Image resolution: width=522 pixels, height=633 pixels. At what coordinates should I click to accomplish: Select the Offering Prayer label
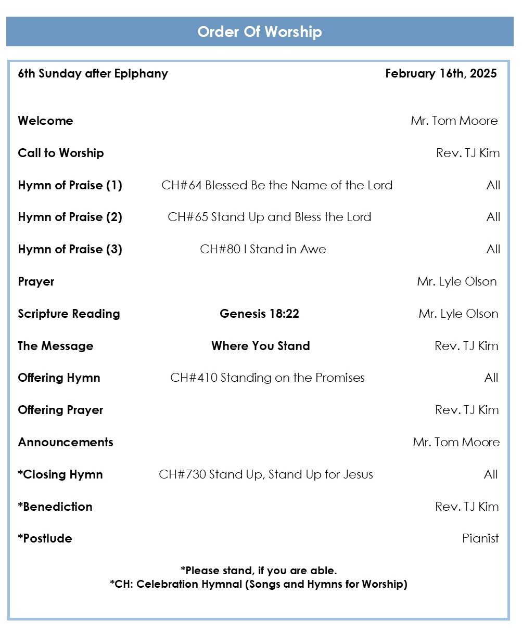pyautogui.click(x=60, y=410)
